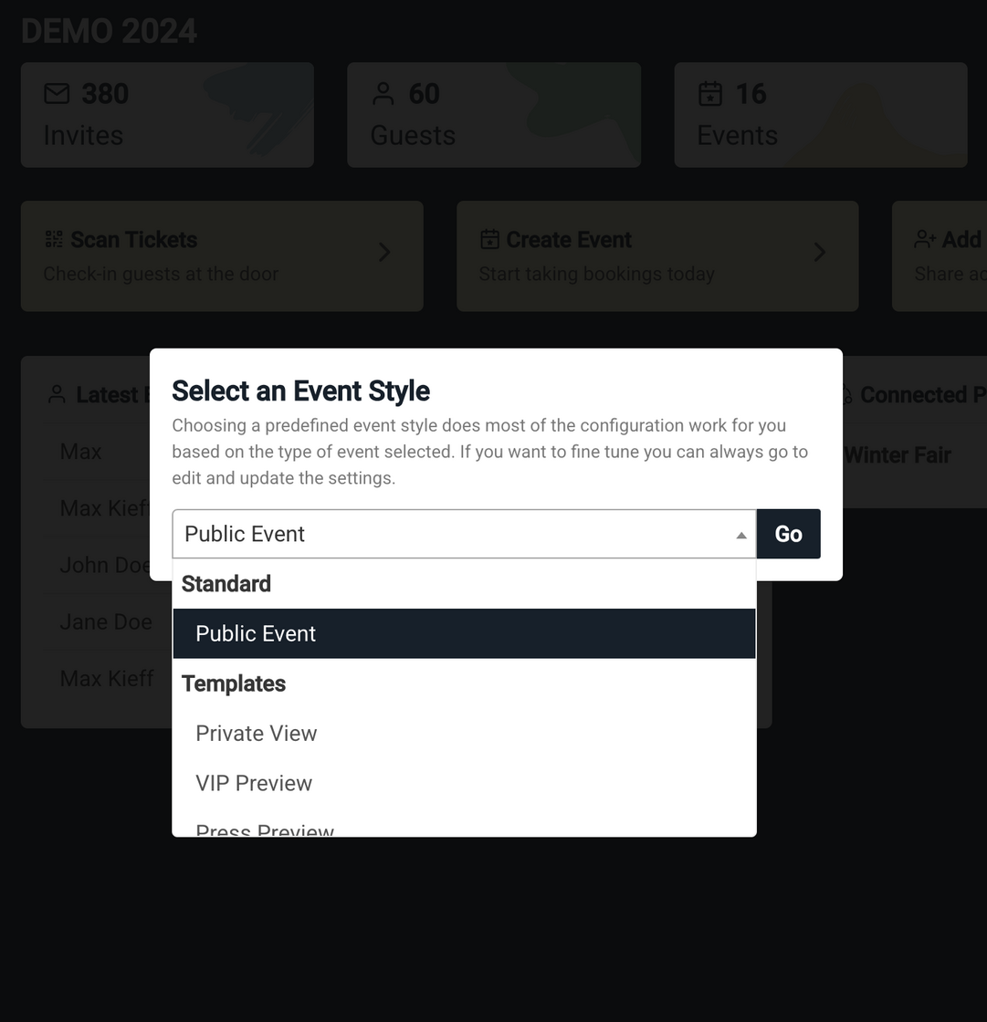Click the envelope icon beside 380 Invites
987x1022 pixels.
tap(57, 94)
